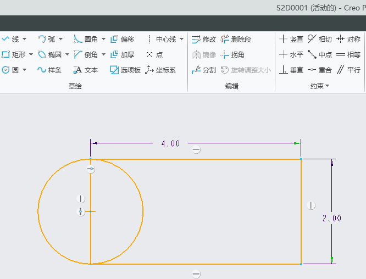Apply the Symmetric (对称) constraint
366x279 pixels.
click(x=348, y=39)
